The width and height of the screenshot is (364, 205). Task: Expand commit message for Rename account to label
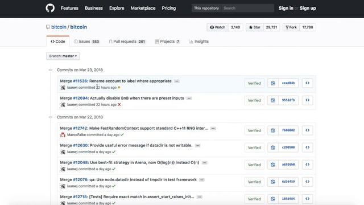(177, 81)
